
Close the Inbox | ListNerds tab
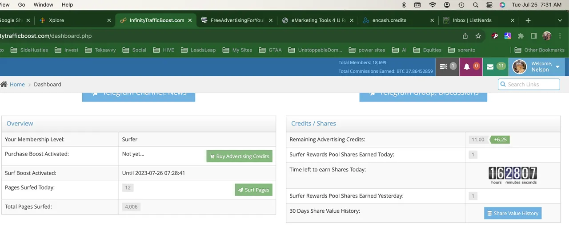tap(513, 20)
